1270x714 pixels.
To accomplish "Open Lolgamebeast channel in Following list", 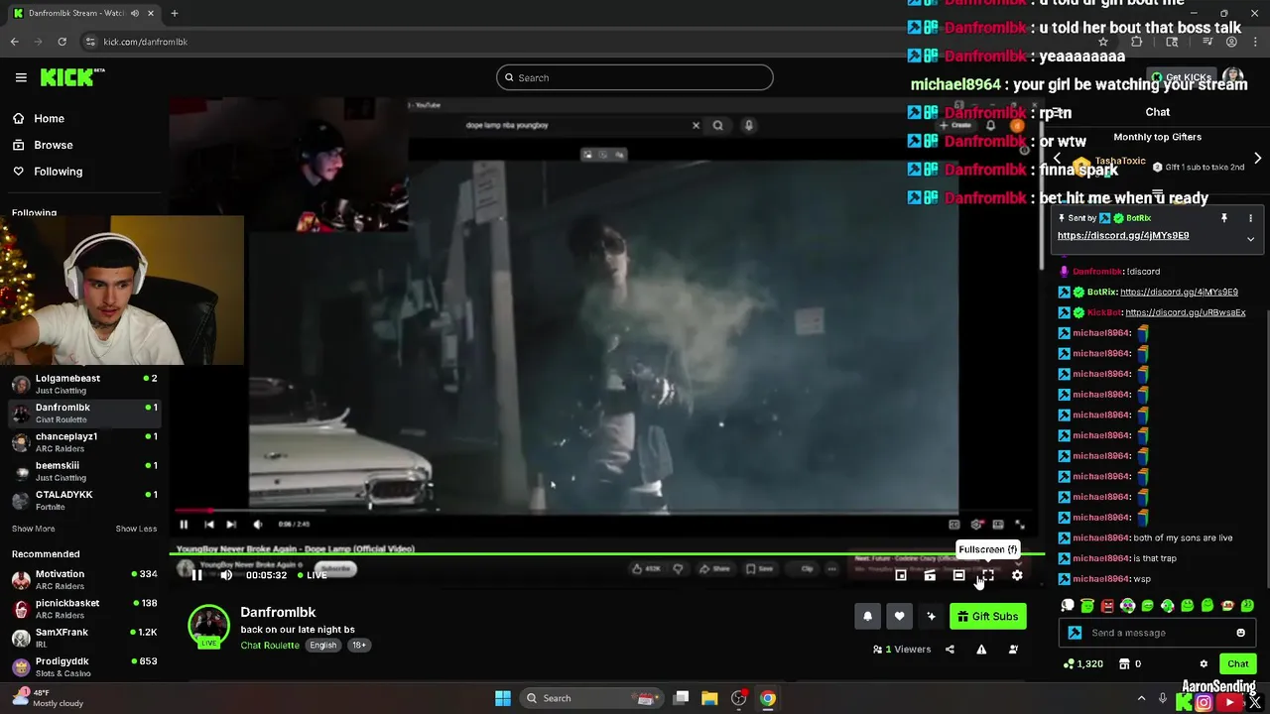I will pos(83,384).
